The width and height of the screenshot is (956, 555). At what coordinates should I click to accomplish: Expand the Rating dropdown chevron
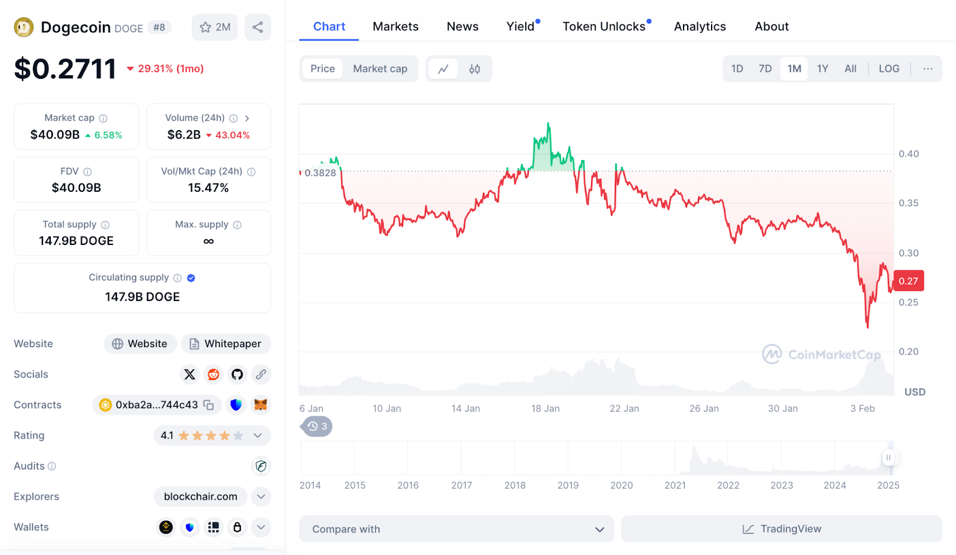tap(258, 436)
